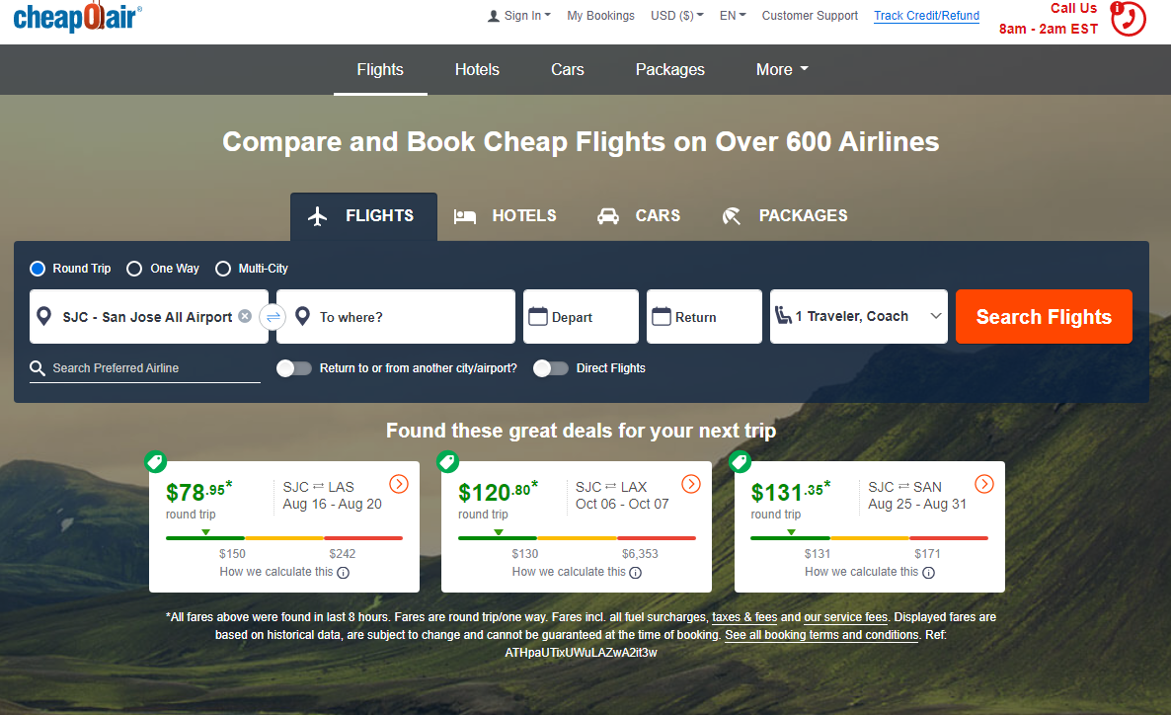This screenshot has height=715, width=1171.
Task: Switch to the HOTELS search tab
Action: 506,216
